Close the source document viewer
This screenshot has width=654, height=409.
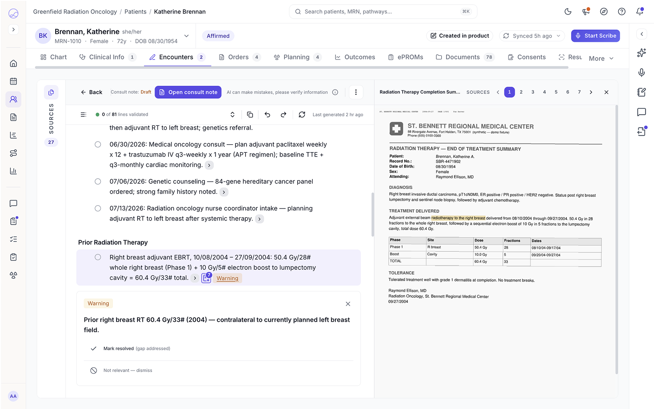coord(606,92)
